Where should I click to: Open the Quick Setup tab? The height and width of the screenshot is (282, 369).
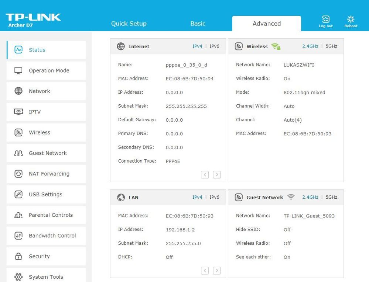pos(129,24)
